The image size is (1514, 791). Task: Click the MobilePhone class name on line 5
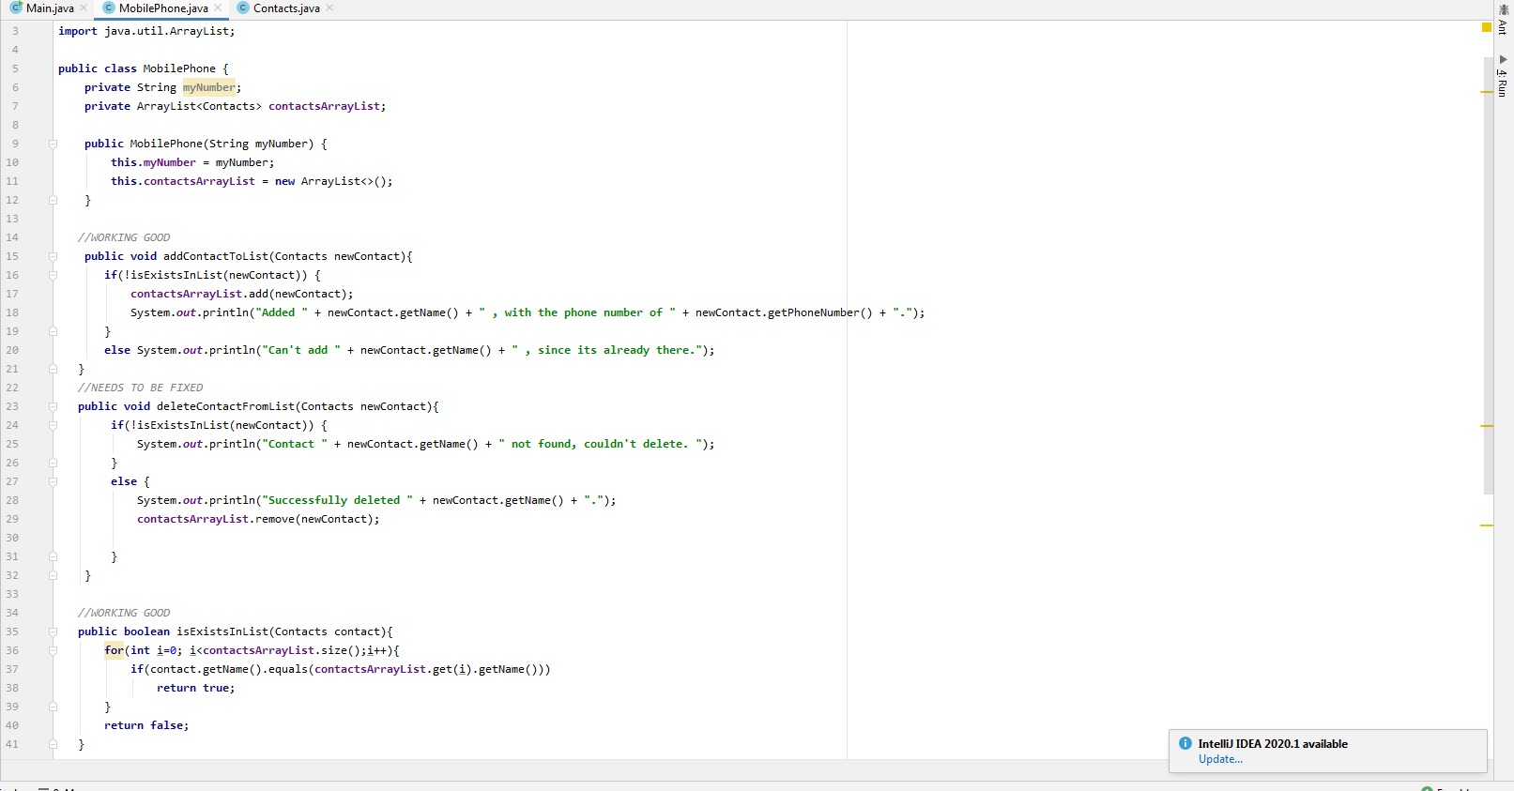click(179, 68)
